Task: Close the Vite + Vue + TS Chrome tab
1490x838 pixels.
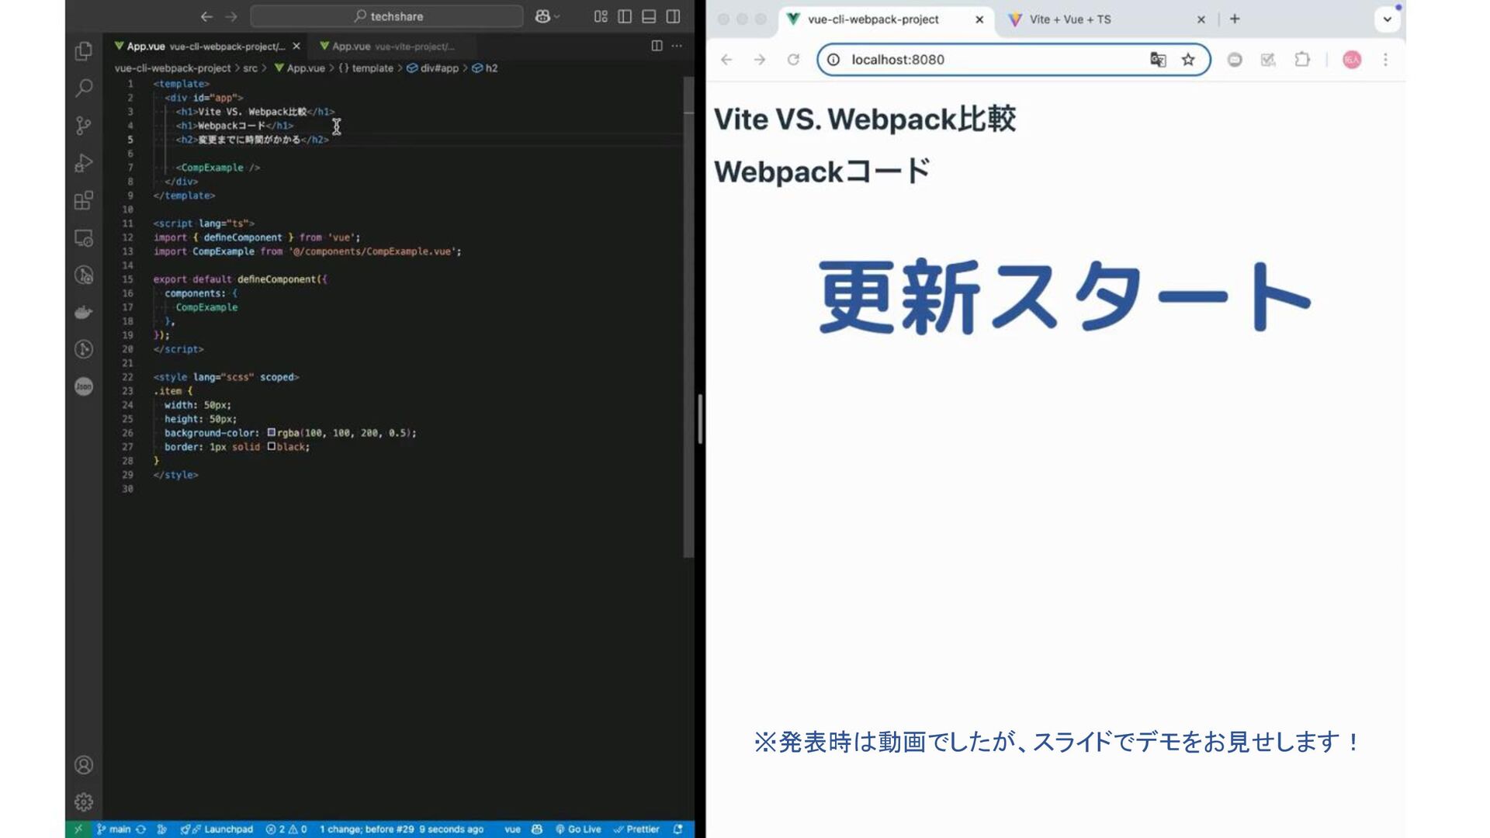Action: (x=1201, y=19)
